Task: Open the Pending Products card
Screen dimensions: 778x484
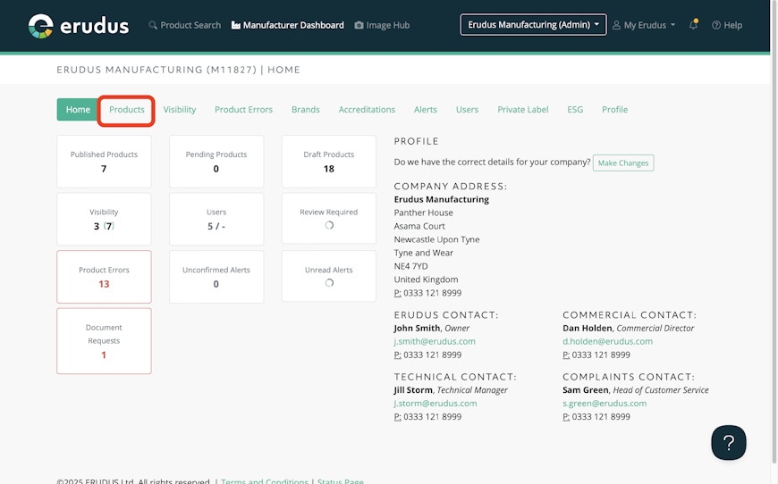Action: 216,162
